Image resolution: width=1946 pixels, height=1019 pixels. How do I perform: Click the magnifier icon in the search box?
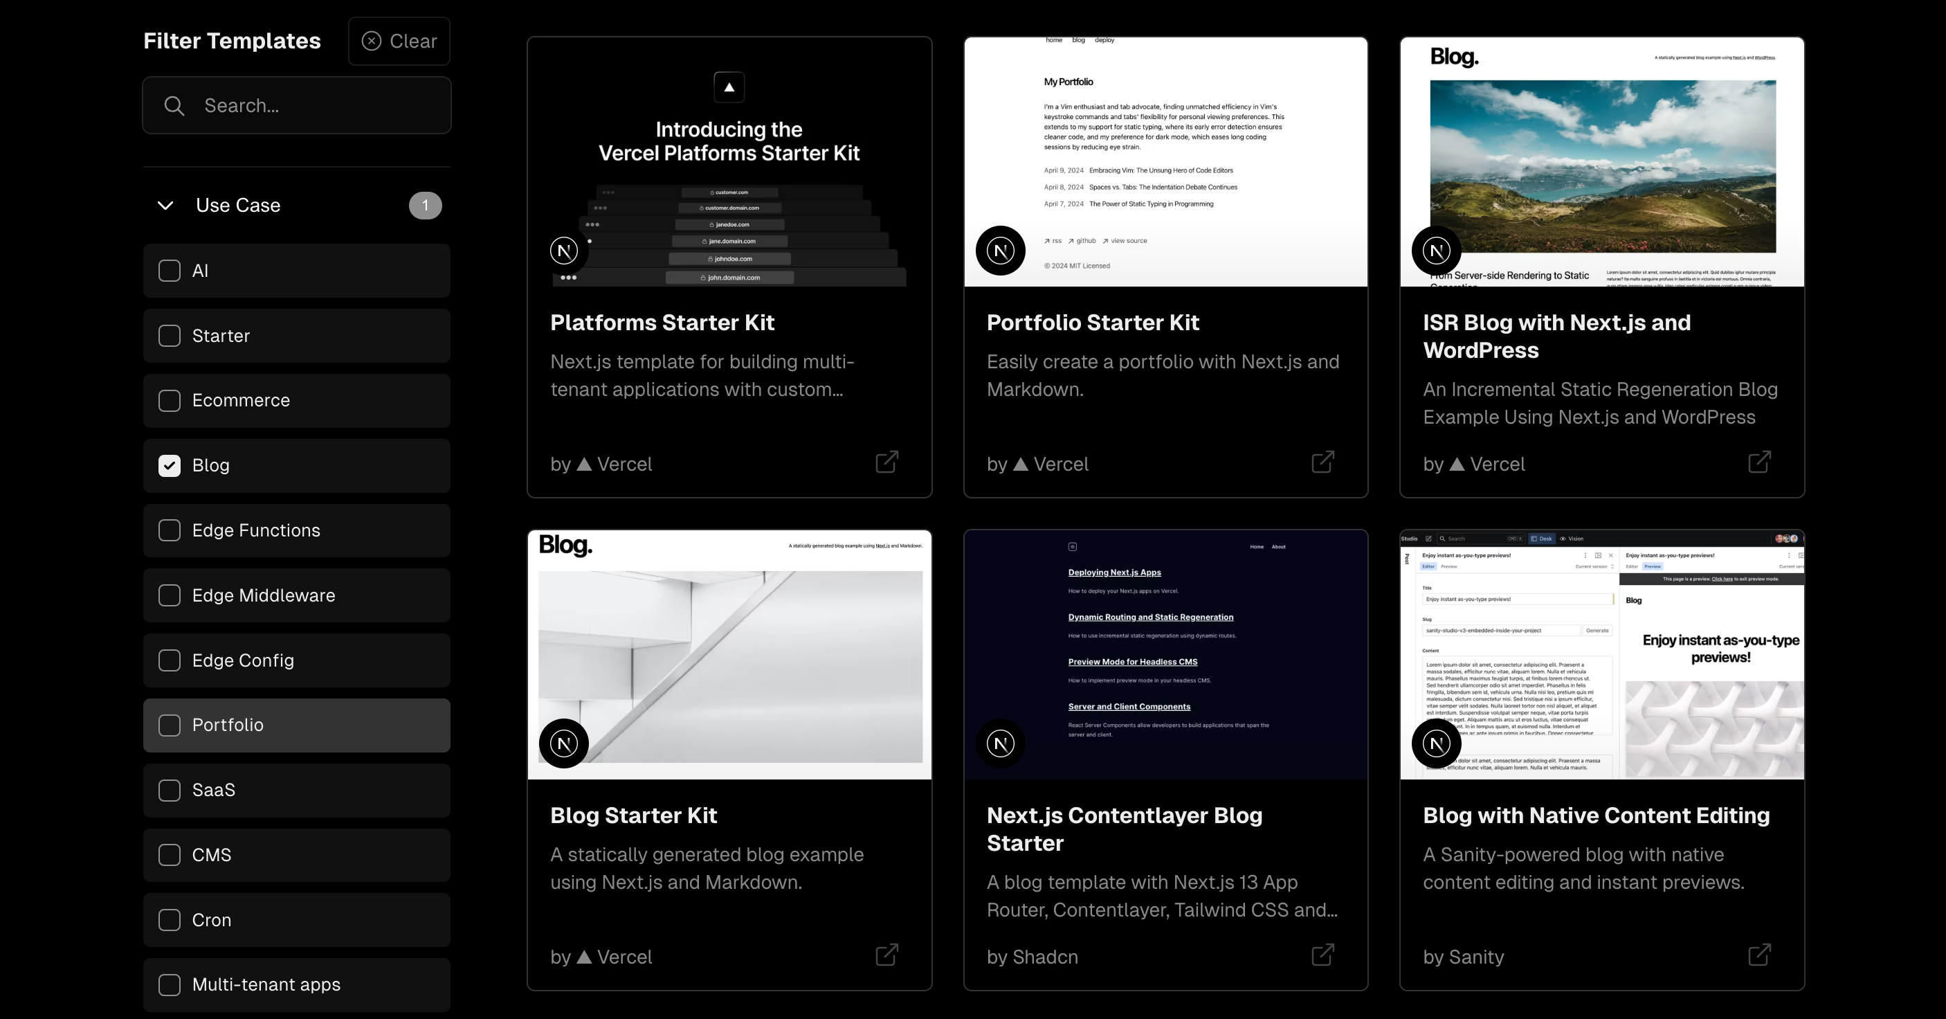[x=174, y=106]
